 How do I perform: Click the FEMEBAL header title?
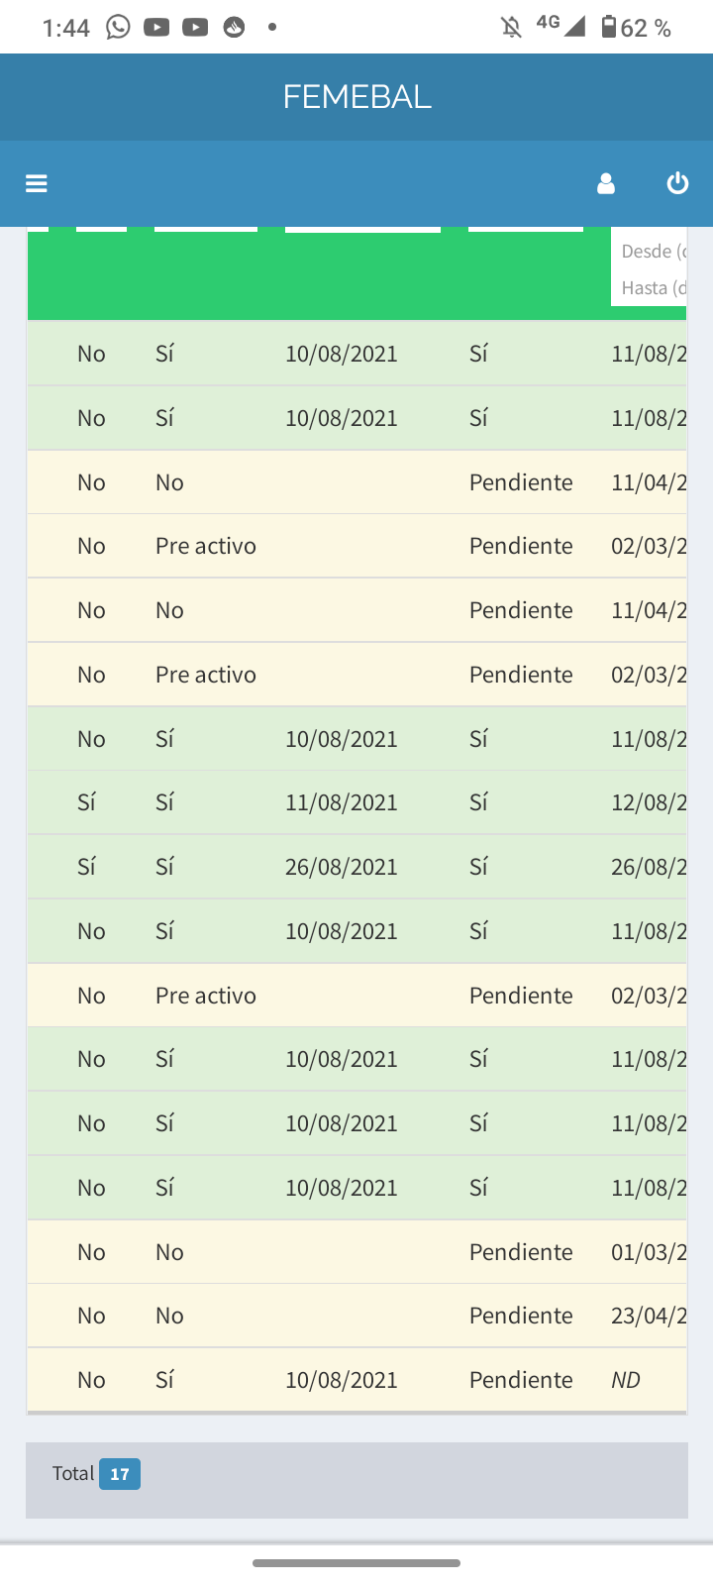pos(356,97)
